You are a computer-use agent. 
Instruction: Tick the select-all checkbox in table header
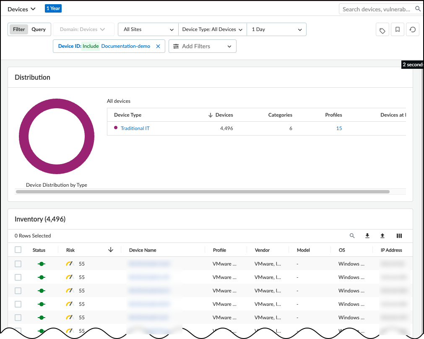point(18,250)
